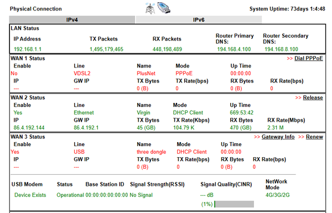Image resolution: width=332 pixels, height=213 pixels.
Task: Click the PlusNet WAN 1 name
Action: pos(146,74)
